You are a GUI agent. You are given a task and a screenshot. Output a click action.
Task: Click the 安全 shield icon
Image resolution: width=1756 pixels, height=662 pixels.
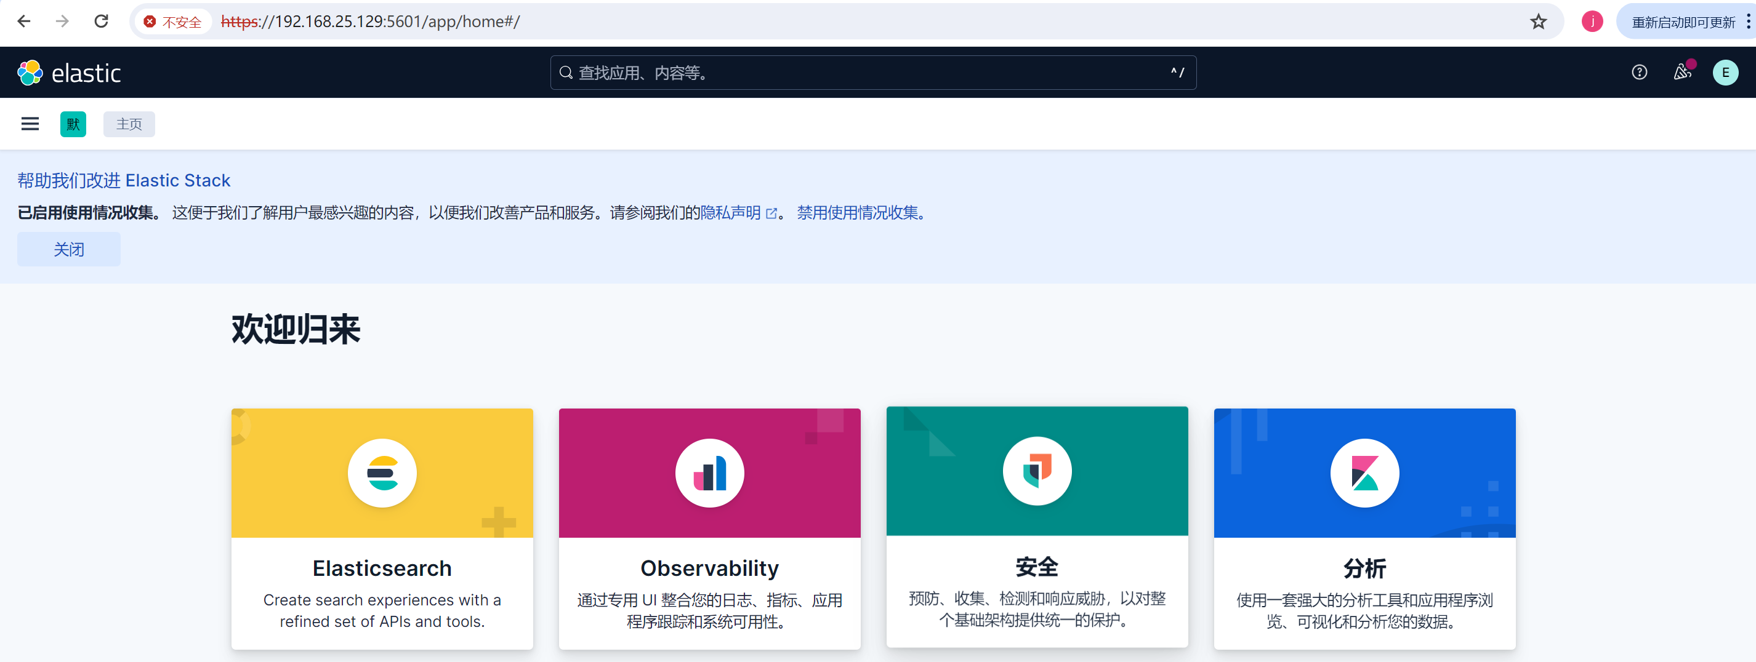tap(1037, 471)
